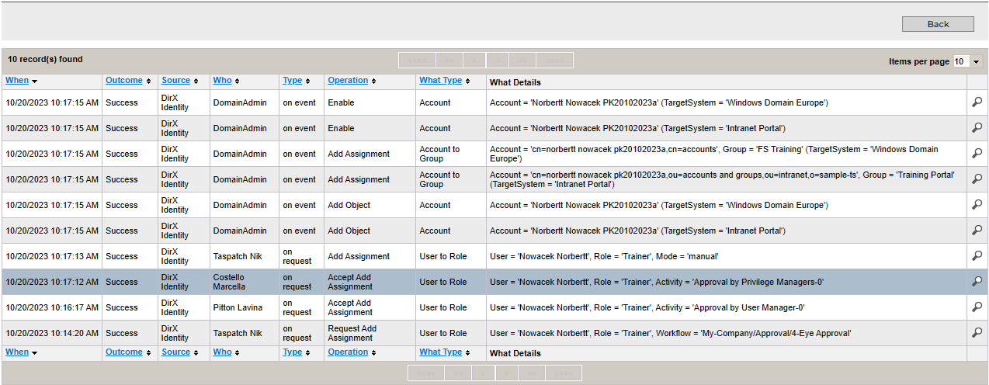Screen dimensions: 989x385
Task: Open details for last Add Object row
Action: point(977,231)
